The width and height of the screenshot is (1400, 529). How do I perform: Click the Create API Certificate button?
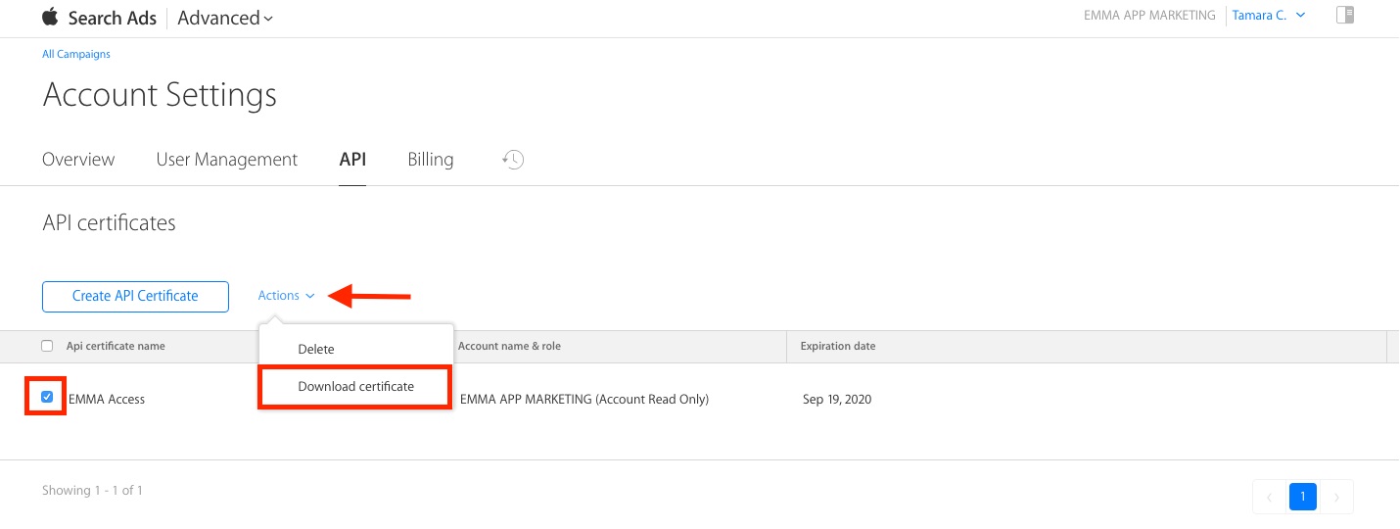(x=135, y=296)
